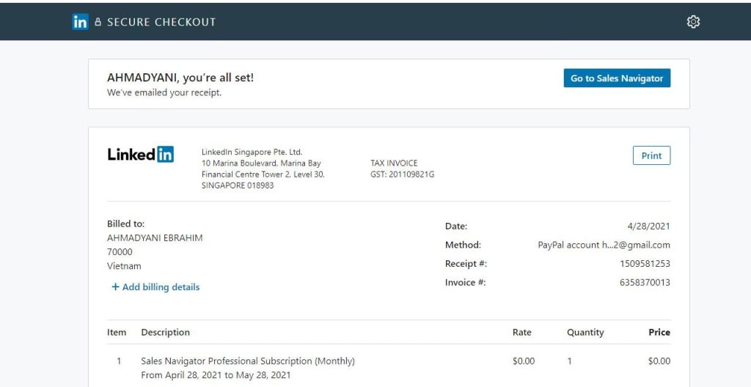This screenshot has width=751, height=387.
Task: Click the SECURE CHECKOUT header text
Action: 161,22
